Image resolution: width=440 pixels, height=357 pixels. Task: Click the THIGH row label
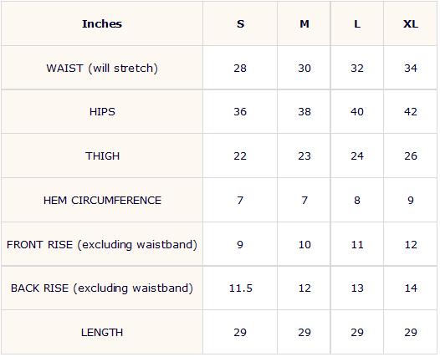(102, 156)
